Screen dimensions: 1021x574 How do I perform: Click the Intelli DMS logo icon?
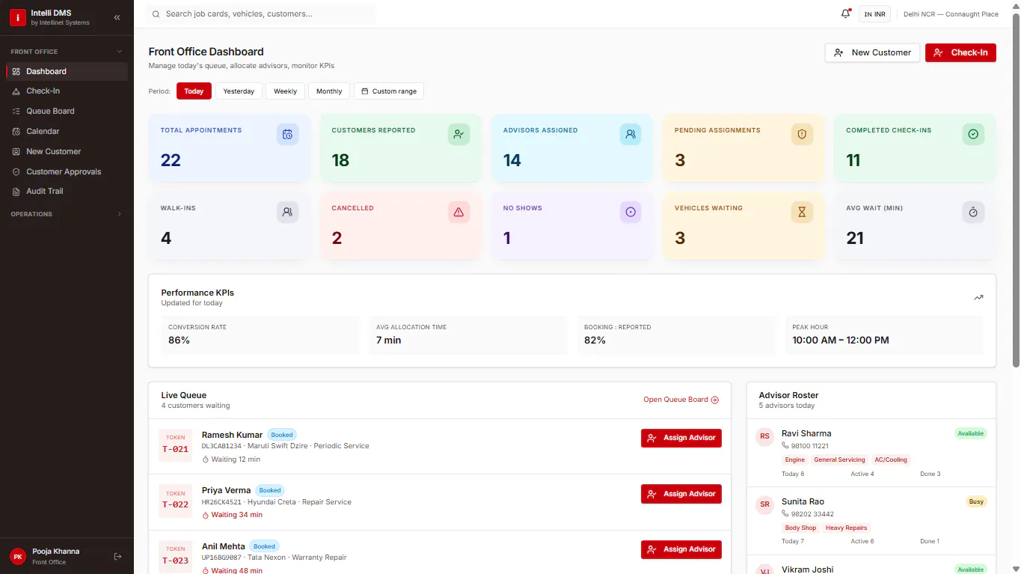coord(17,18)
